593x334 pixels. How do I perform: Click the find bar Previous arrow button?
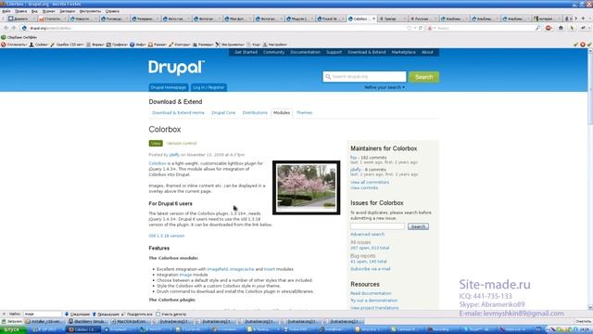point(106,315)
